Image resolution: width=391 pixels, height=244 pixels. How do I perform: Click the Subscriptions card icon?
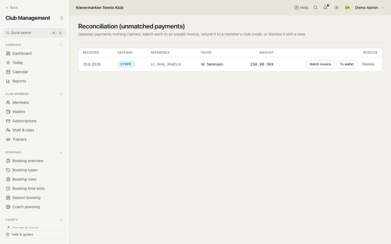pos(8,121)
